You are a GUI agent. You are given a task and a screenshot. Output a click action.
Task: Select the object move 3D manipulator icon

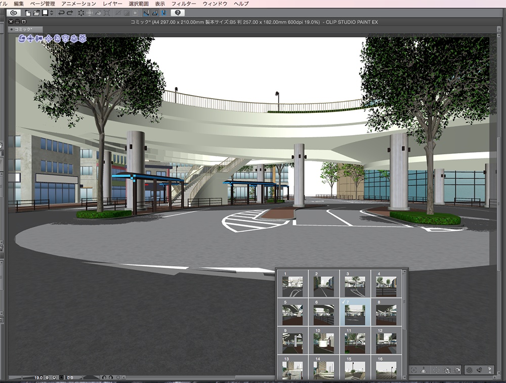[x=49, y=39]
